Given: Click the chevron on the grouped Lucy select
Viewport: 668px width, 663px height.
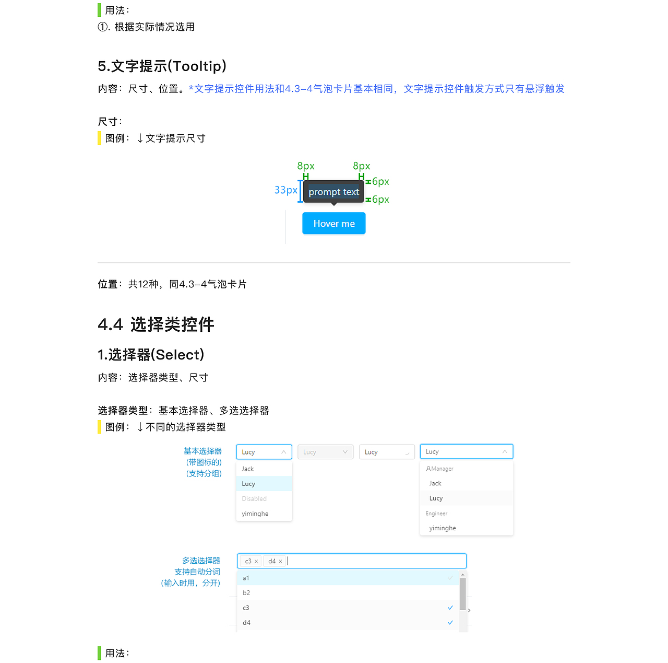Looking at the screenshot, I should [x=504, y=451].
